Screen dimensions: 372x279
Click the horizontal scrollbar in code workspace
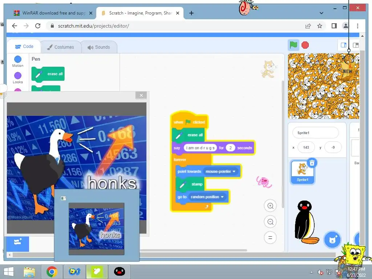click(193, 250)
